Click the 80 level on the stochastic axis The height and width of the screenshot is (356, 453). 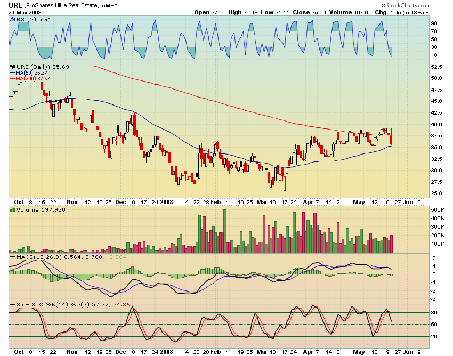(434, 313)
